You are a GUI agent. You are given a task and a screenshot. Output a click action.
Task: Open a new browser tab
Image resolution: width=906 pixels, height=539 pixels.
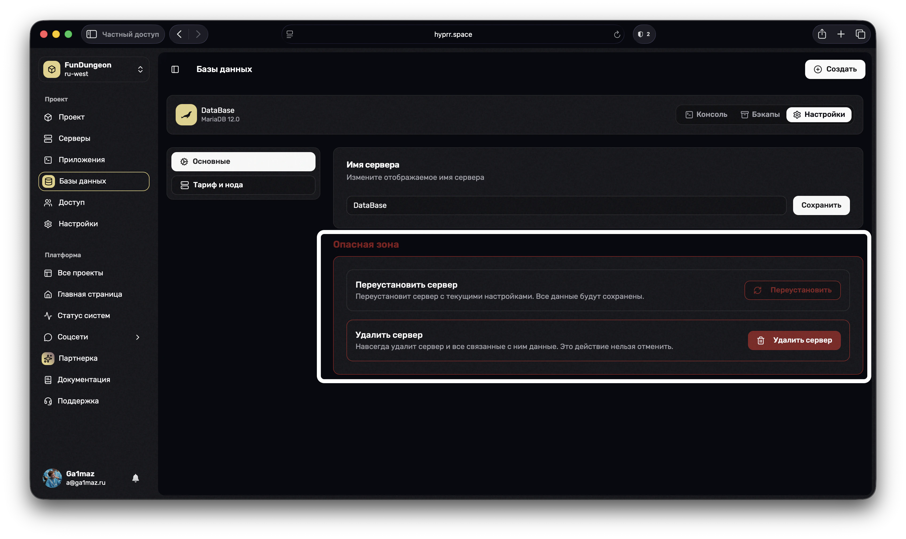(841, 34)
